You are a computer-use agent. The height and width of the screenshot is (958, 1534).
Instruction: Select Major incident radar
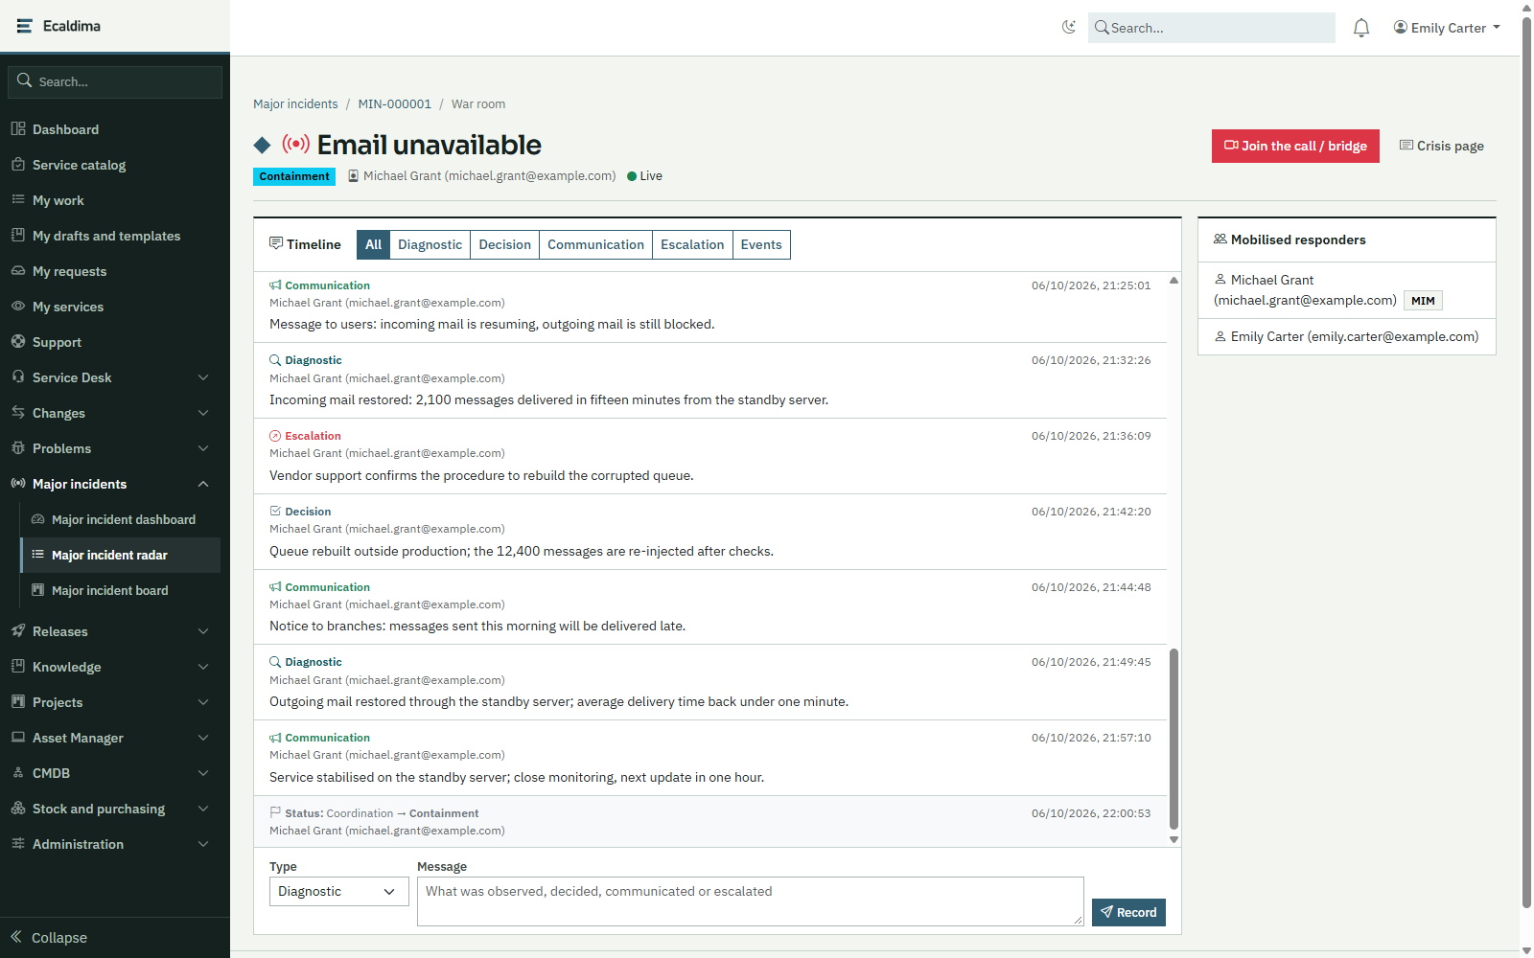[121, 555]
